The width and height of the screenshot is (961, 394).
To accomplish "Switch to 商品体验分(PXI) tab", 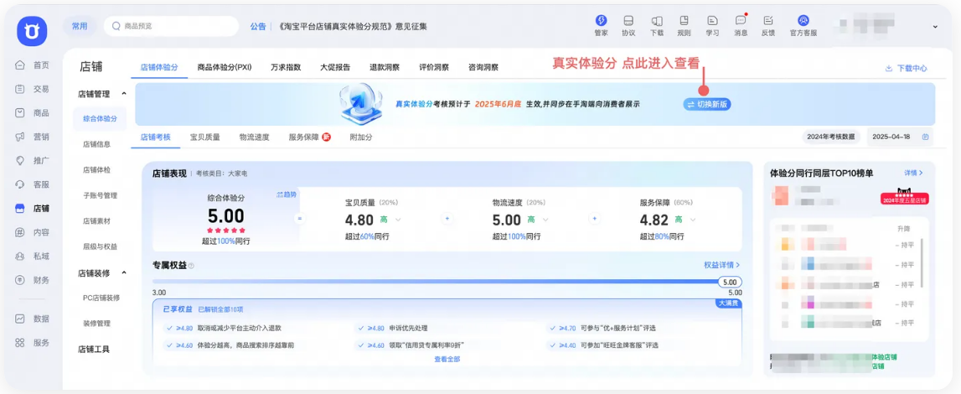I will 225,67.
